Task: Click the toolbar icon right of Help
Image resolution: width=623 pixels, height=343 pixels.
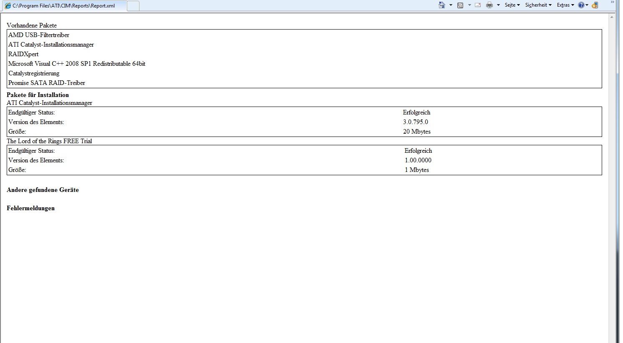Action: (x=595, y=5)
